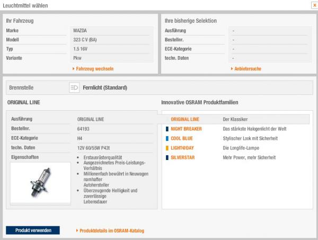Click the Fernlicht headlight icon
Screen dimensions: 318x240
[74, 88]
